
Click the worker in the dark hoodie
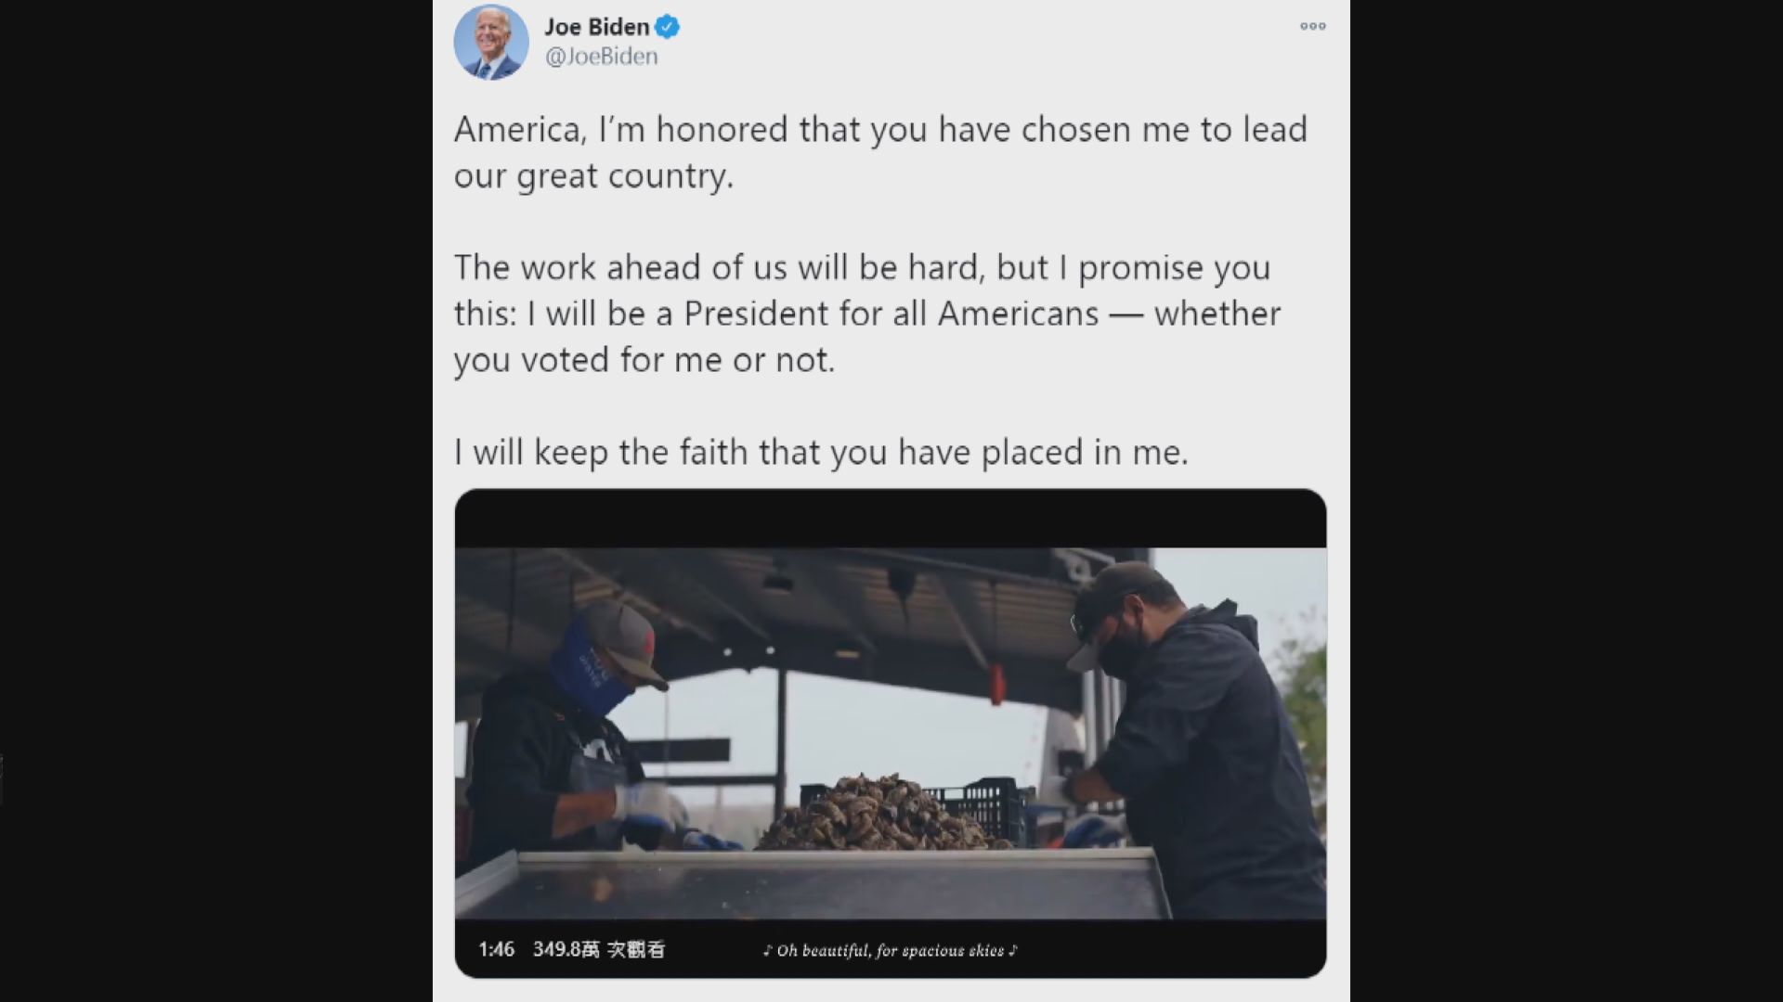coord(1198,742)
